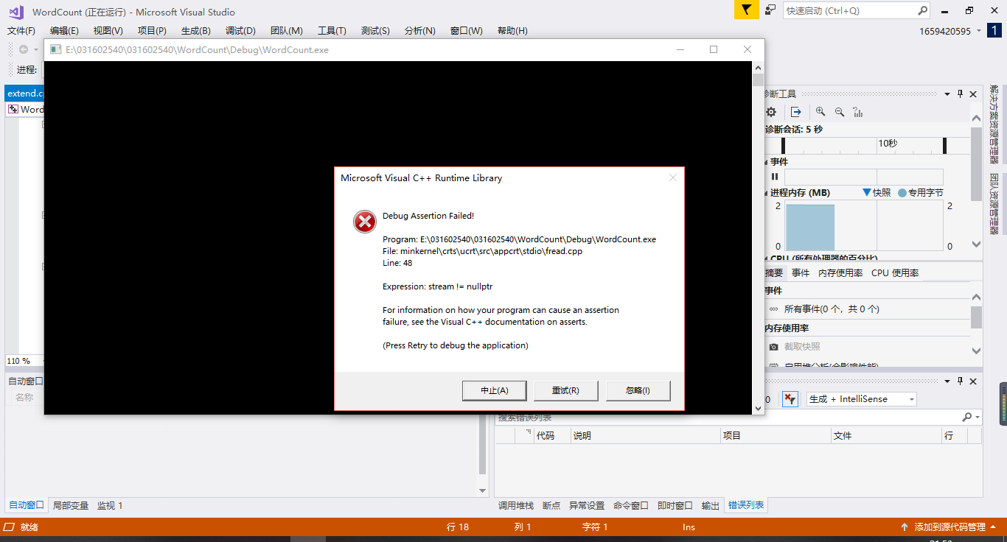
Task: Click the 中止(A) button
Action: (495, 390)
